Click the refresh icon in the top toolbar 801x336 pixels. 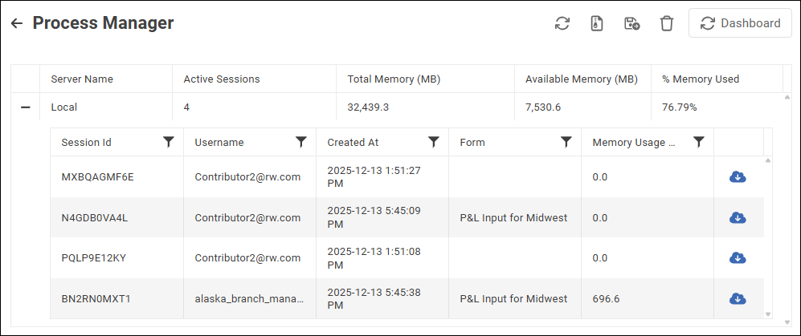pos(562,23)
